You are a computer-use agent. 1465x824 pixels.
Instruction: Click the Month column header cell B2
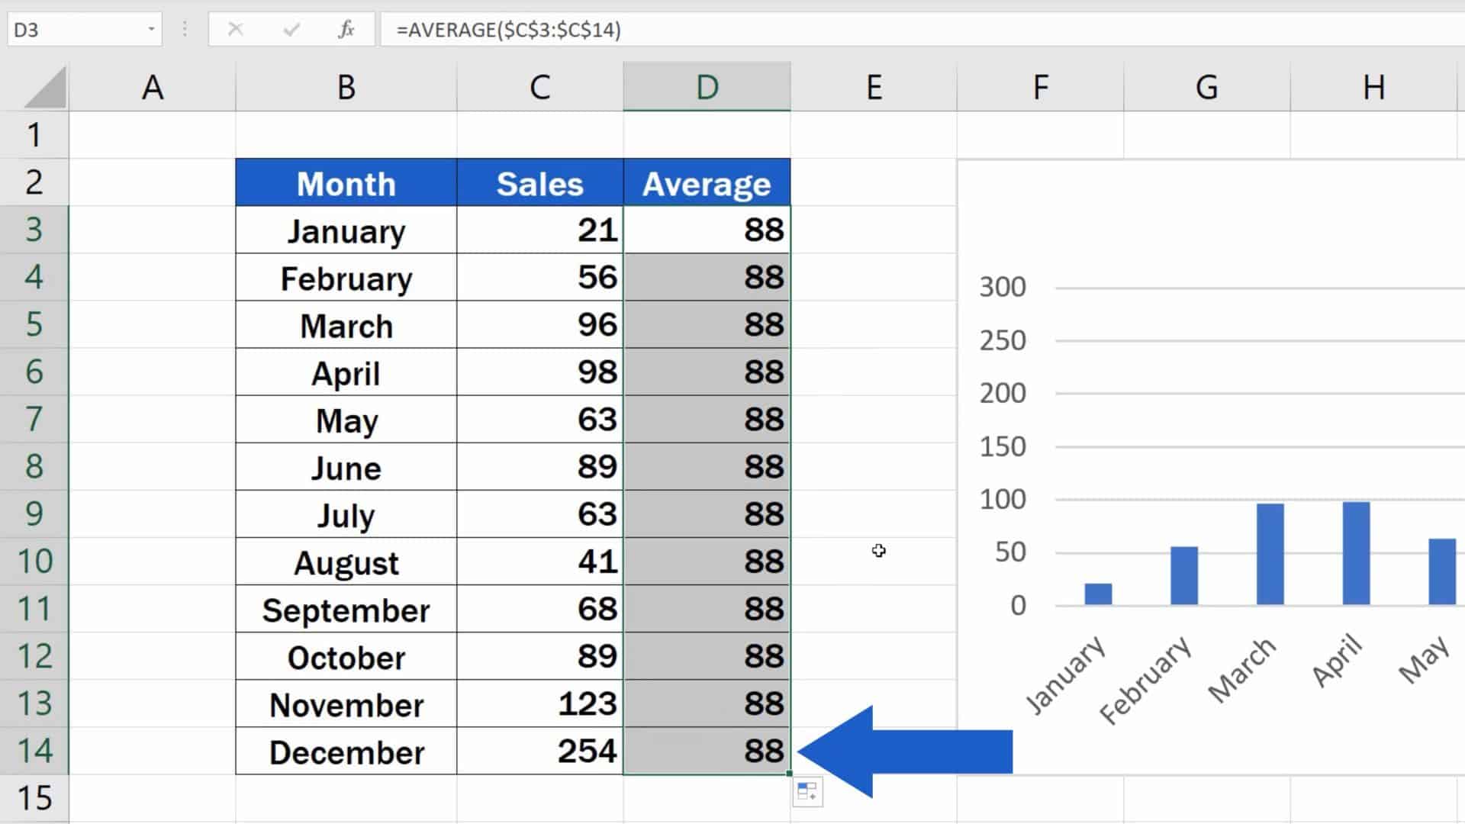[x=345, y=183]
